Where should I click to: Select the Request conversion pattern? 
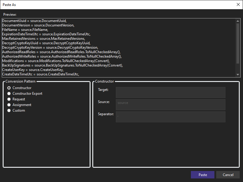click(9, 99)
